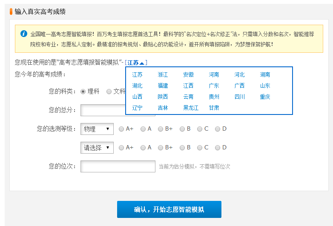
Task: Open the 物理 subject dropdown
Action: click(97, 129)
